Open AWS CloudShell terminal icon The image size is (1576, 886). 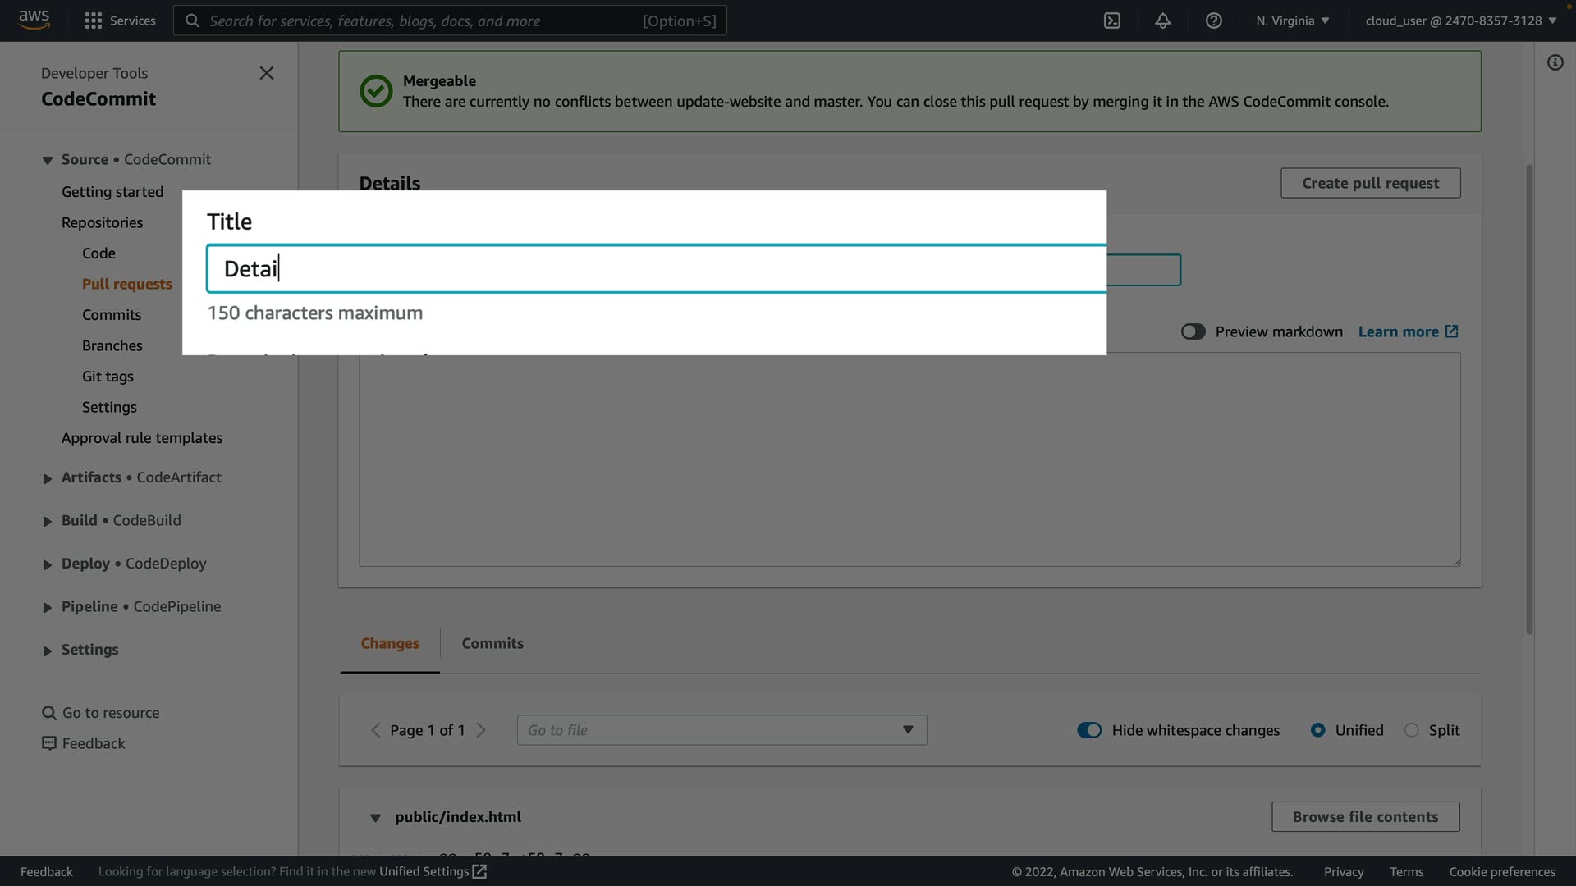(x=1111, y=21)
